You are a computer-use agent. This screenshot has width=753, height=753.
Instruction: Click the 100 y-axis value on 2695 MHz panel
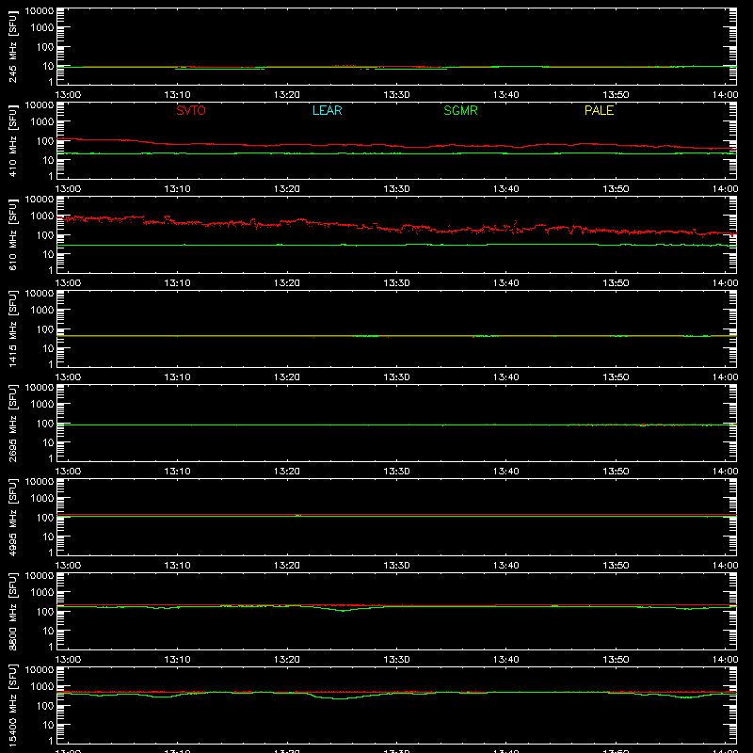(x=45, y=424)
